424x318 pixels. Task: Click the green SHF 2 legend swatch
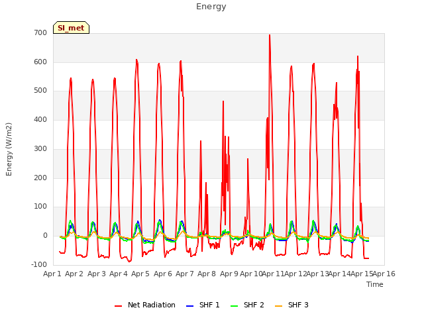click(x=234, y=306)
